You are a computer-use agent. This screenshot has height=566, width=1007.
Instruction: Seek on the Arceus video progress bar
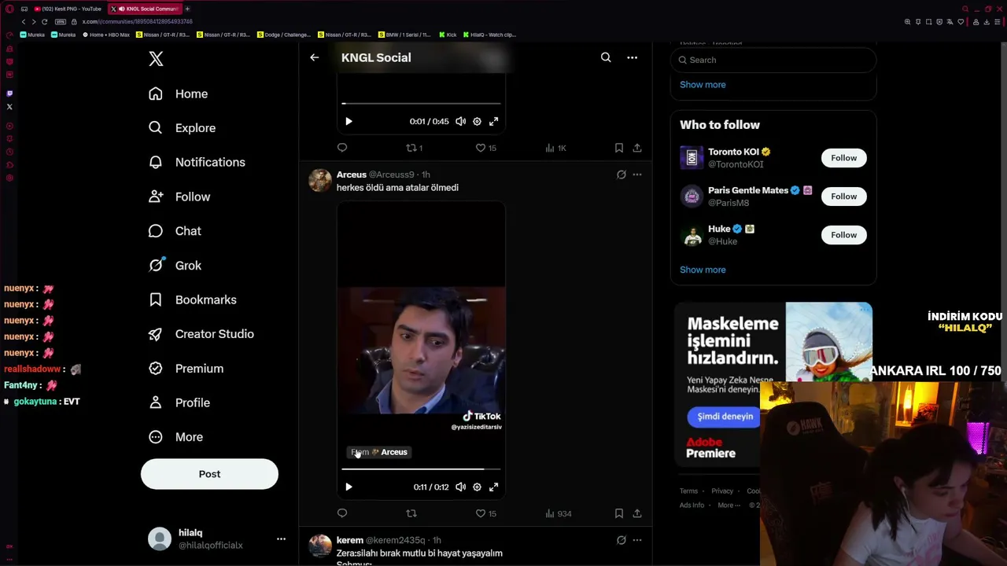pos(421,469)
